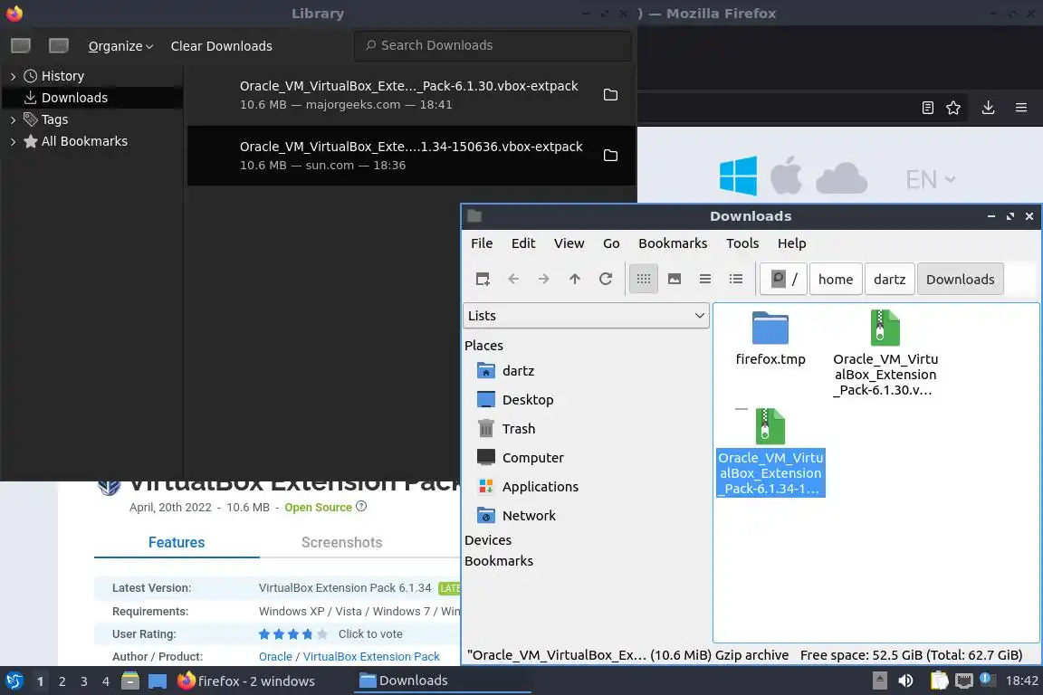Select All Bookmarks in Library sidebar
Screen dimensions: 1043x695
84,141
